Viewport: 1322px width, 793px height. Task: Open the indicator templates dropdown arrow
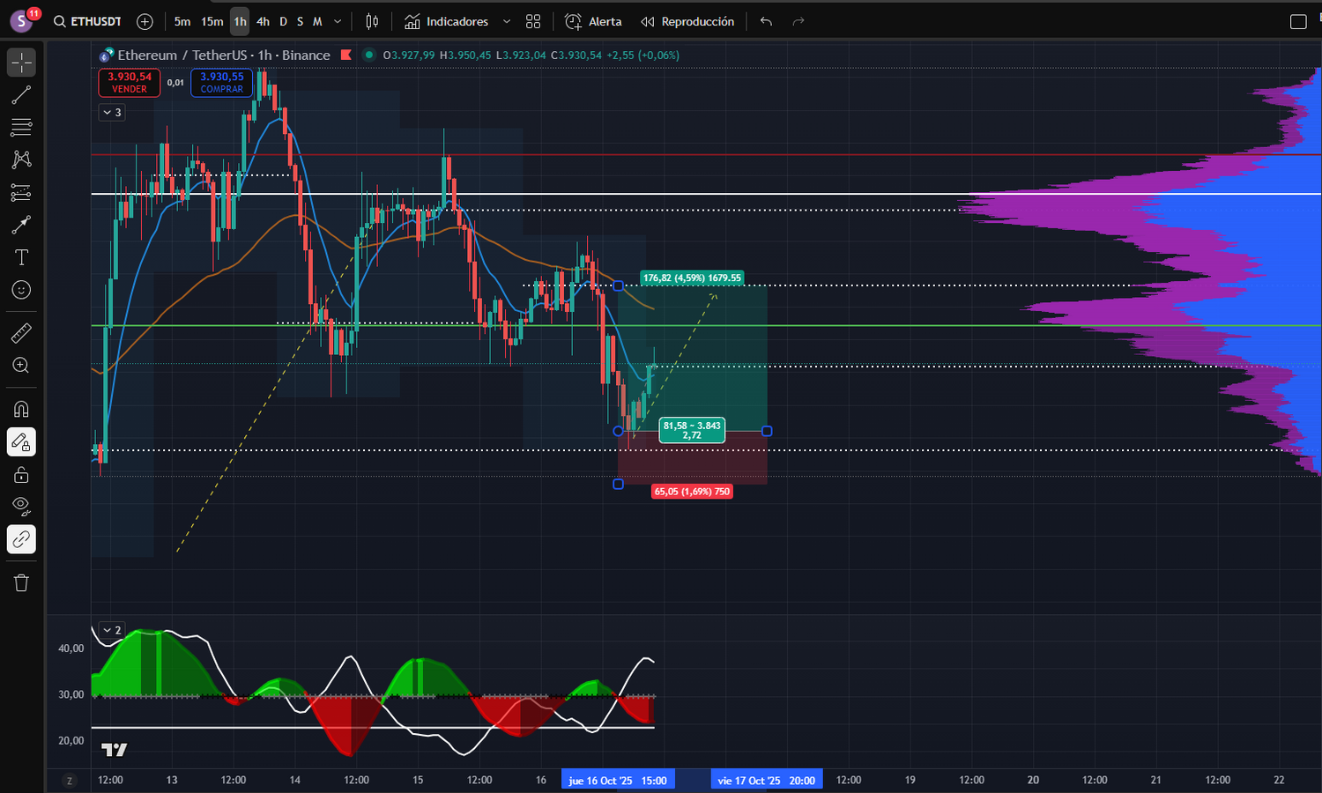[506, 21]
